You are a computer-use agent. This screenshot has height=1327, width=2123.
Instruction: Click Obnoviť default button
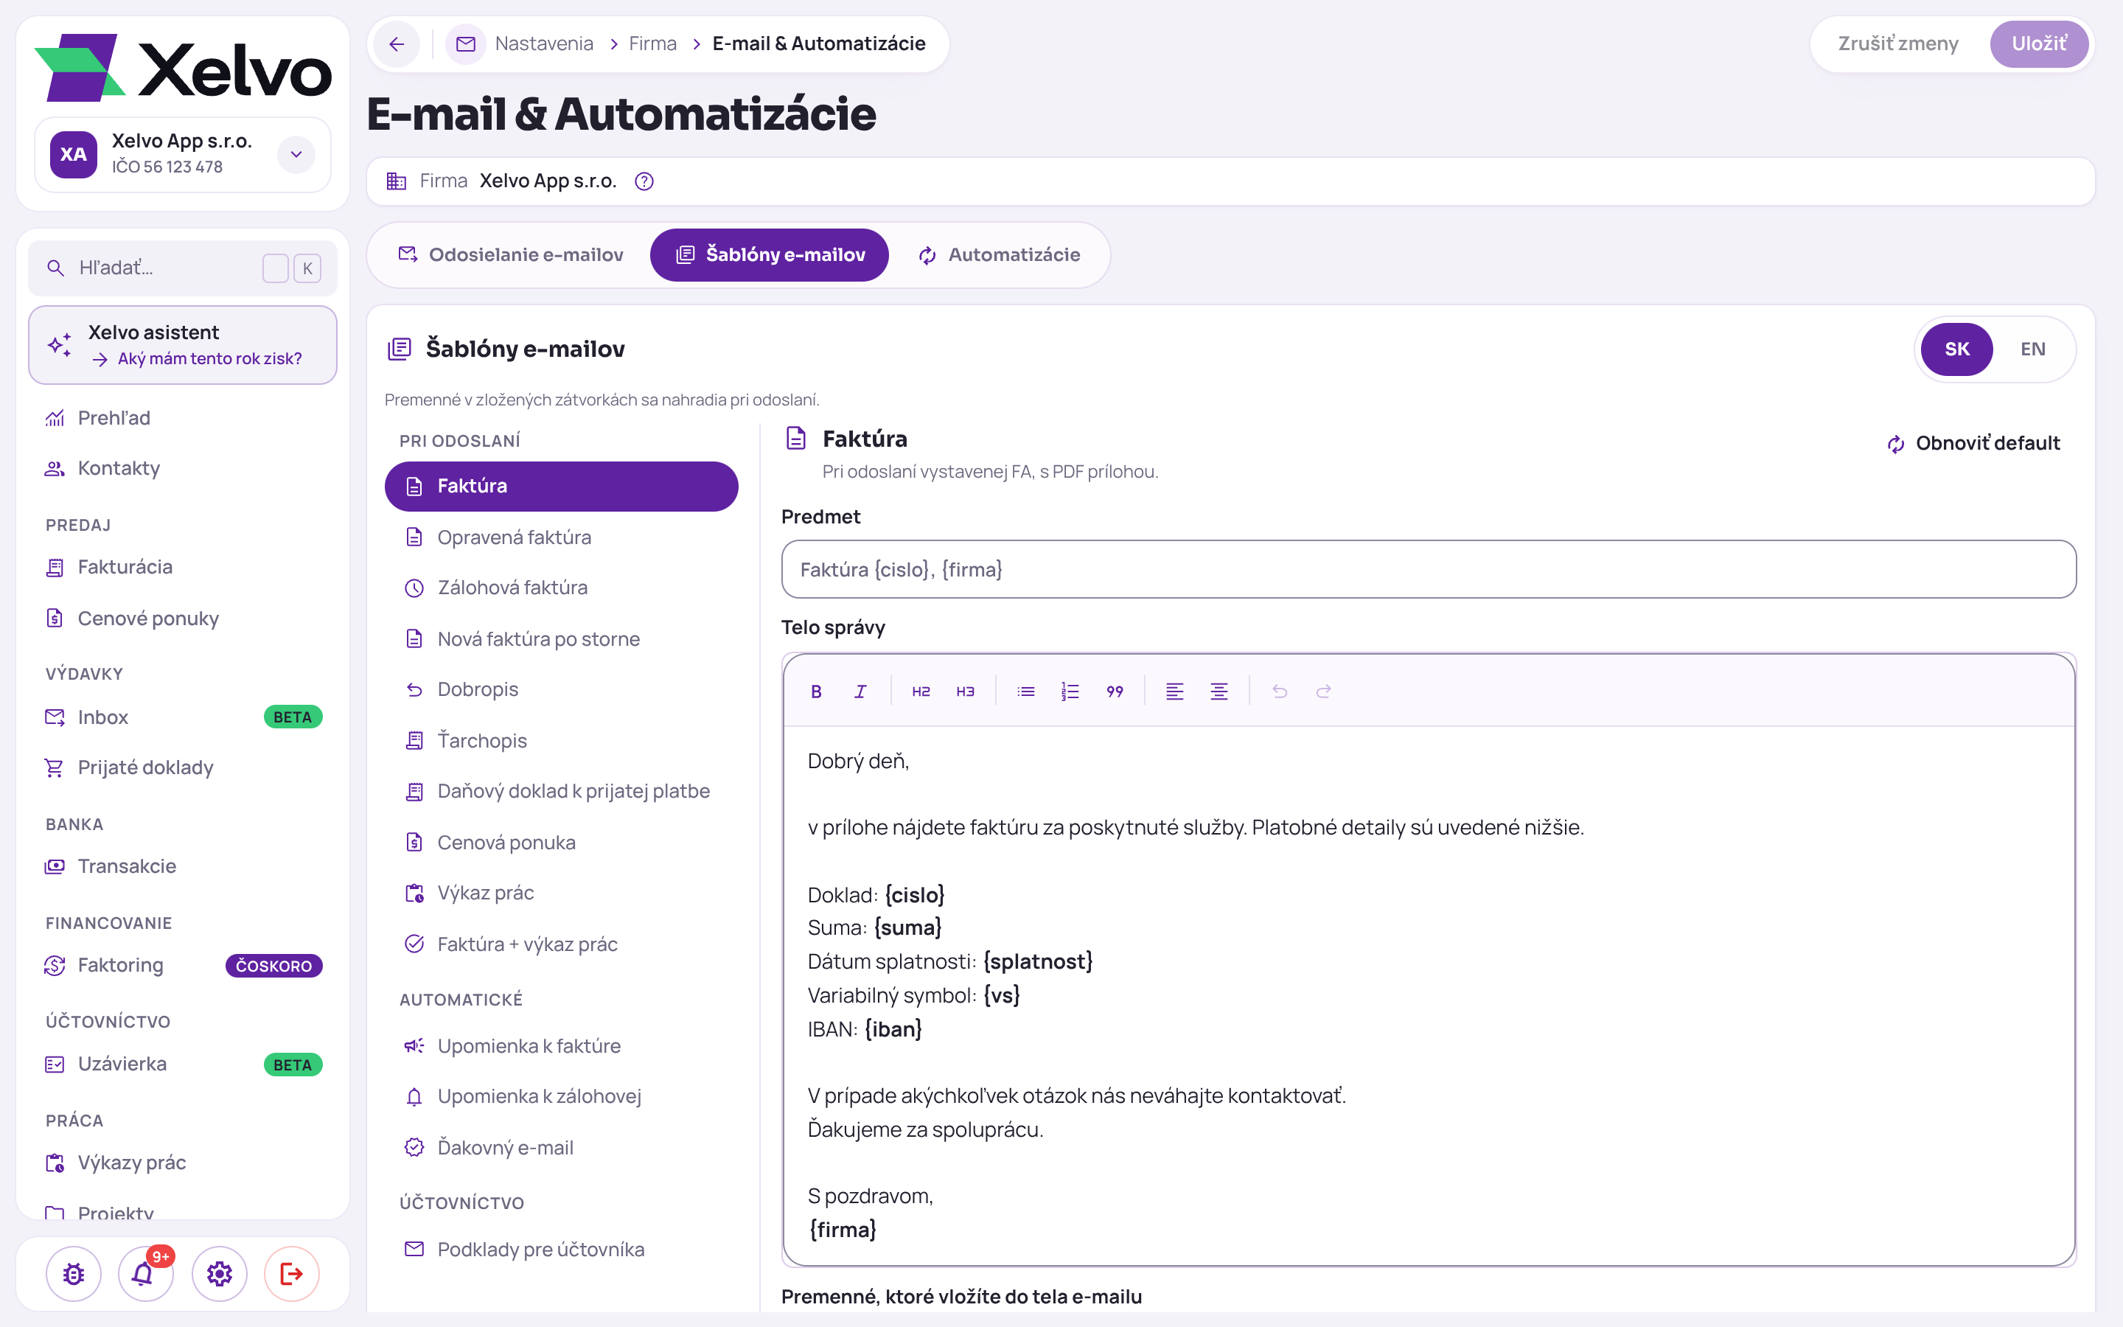1973,443
